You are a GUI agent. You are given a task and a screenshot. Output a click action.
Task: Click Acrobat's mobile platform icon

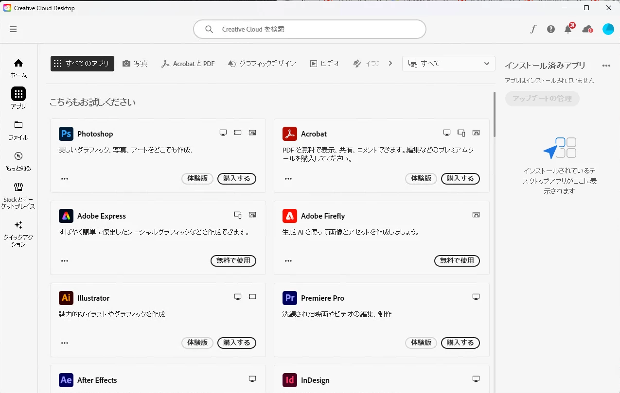coord(461,133)
